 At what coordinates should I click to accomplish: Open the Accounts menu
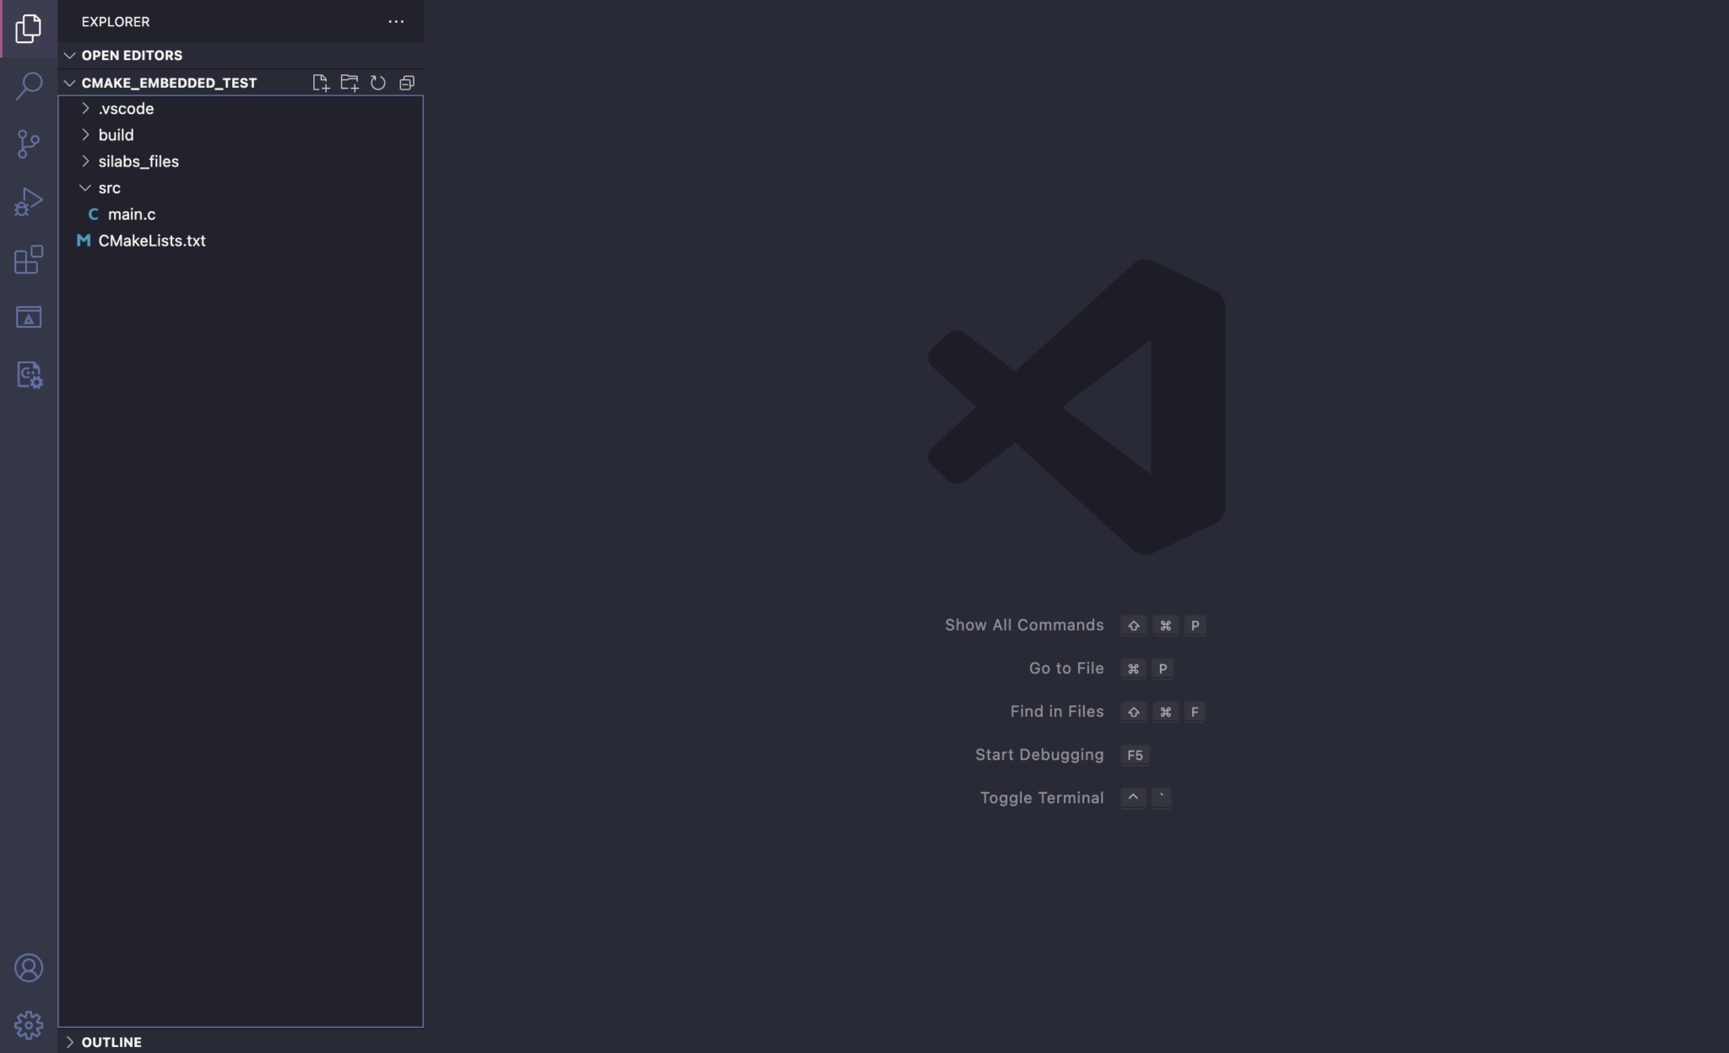click(x=30, y=967)
